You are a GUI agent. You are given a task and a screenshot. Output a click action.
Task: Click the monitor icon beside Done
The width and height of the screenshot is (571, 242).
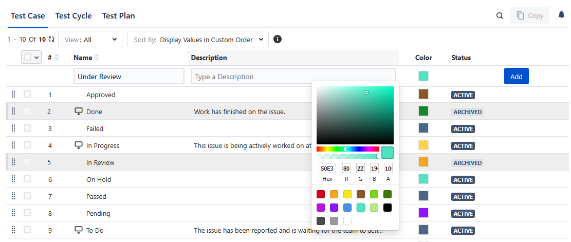click(78, 111)
